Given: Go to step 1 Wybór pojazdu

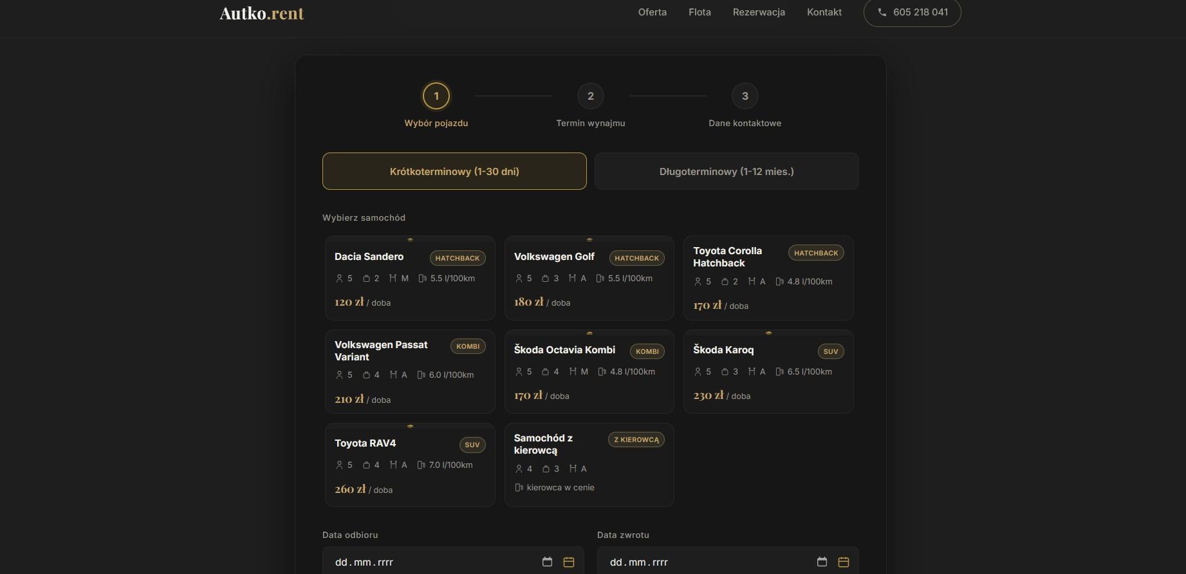Looking at the screenshot, I should [436, 96].
